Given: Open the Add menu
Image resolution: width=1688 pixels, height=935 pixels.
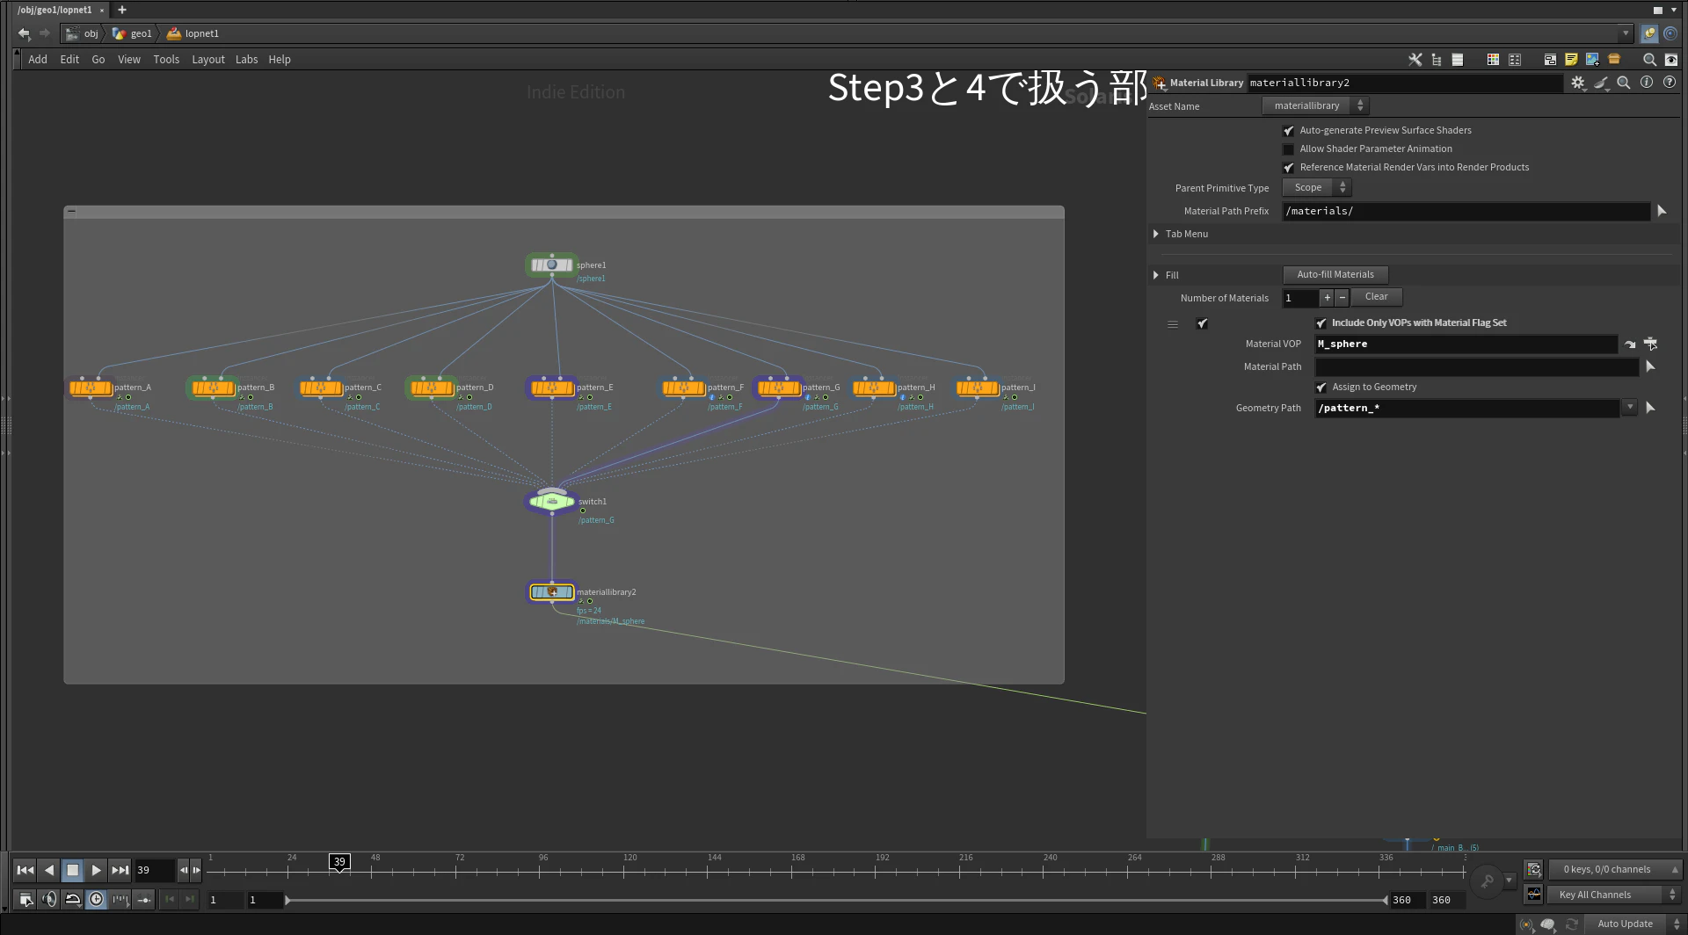Looking at the screenshot, I should 38,60.
